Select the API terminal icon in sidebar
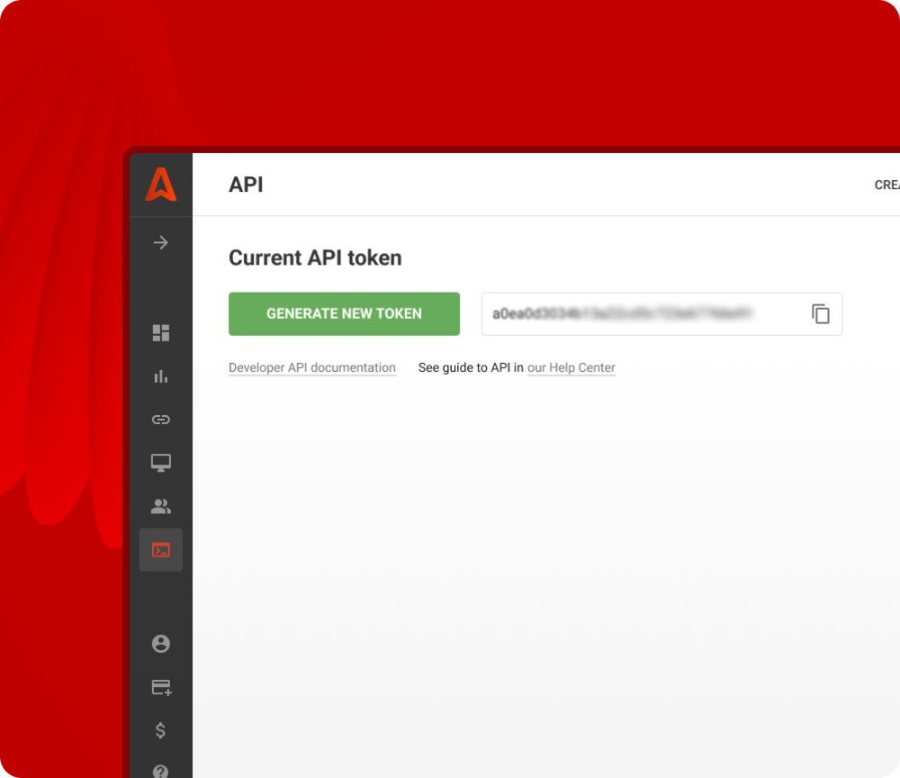Viewport: 900px width, 778px height. click(x=161, y=550)
